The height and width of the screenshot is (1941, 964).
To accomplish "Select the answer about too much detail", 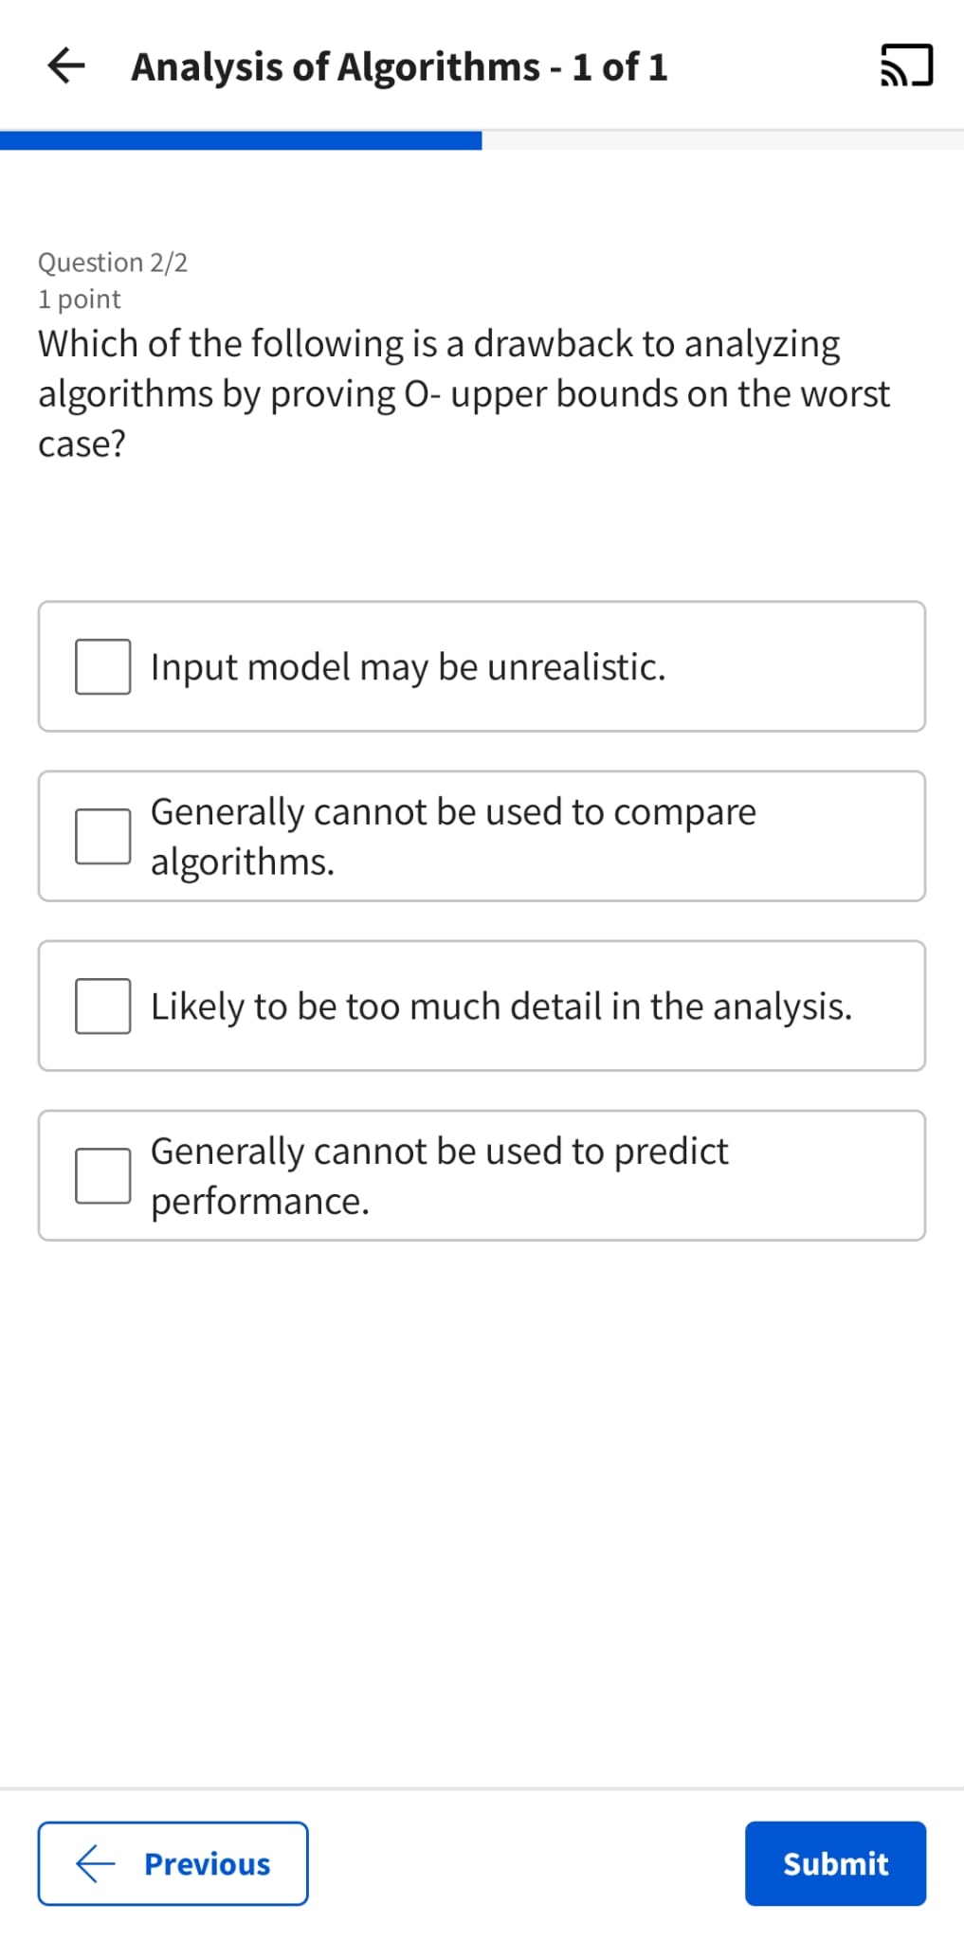I will pyautogui.click(x=482, y=1005).
